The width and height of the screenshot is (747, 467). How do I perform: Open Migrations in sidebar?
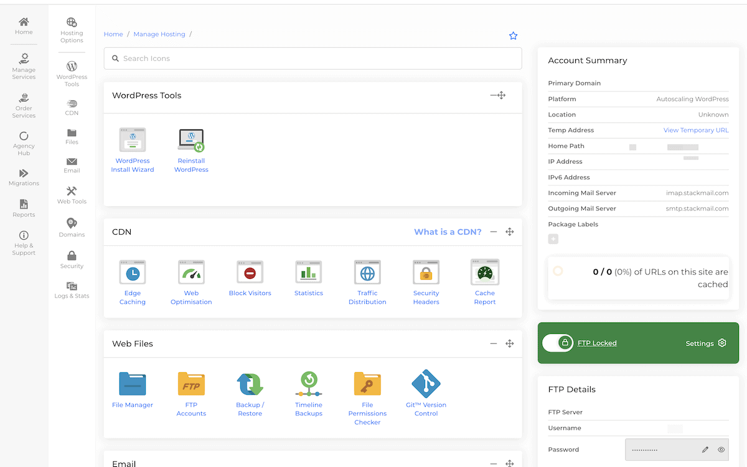pos(24,177)
